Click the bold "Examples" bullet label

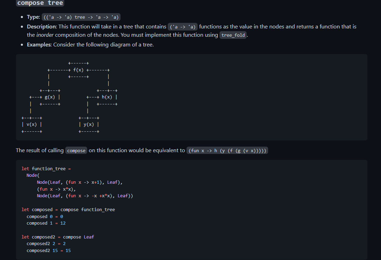pos(39,45)
